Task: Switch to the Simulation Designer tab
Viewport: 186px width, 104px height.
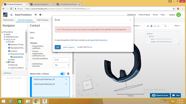Action: (25, 20)
